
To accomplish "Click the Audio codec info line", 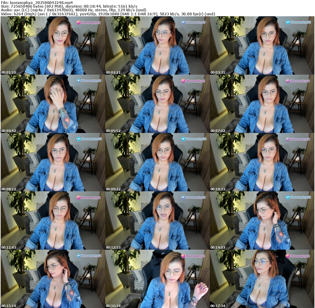I will 74,10.
